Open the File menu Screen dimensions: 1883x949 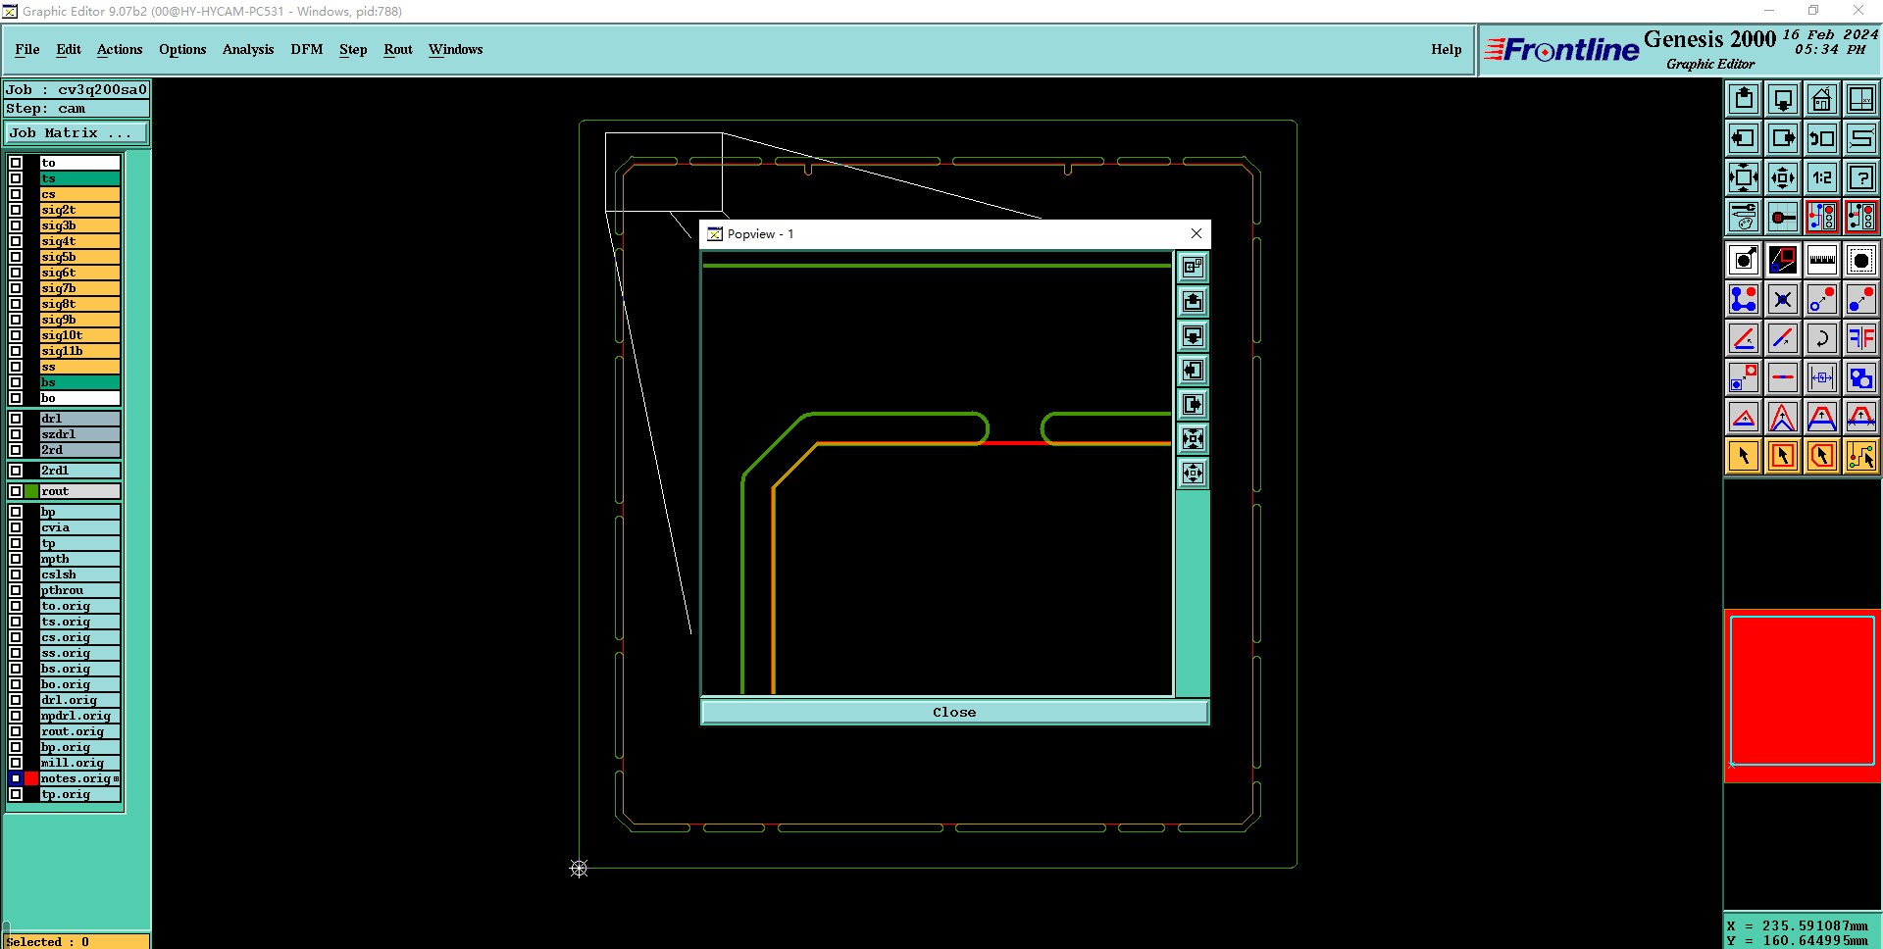27,49
